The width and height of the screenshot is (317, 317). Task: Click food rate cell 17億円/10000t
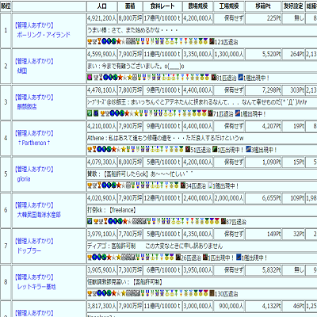point(162,18)
